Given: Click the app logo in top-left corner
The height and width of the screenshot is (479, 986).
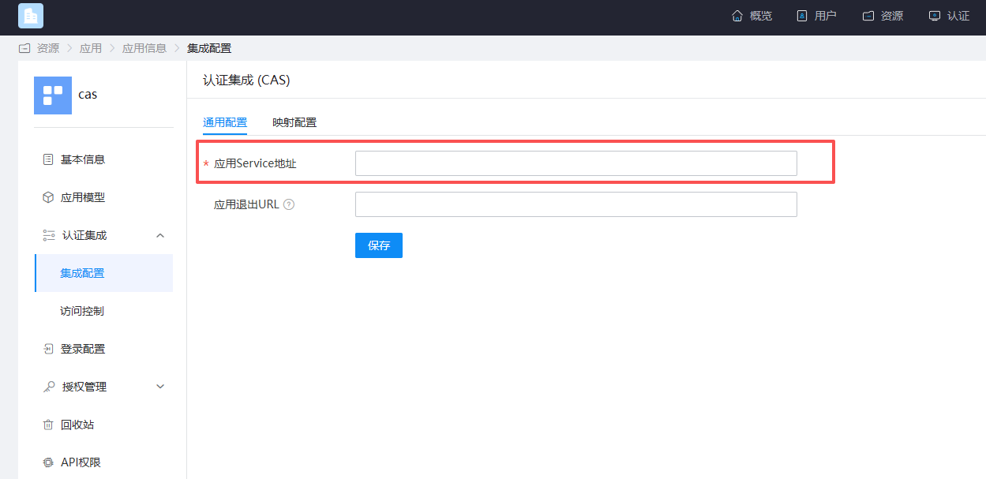Looking at the screenshot, I should pyautogui.click(x=31, y=16).
